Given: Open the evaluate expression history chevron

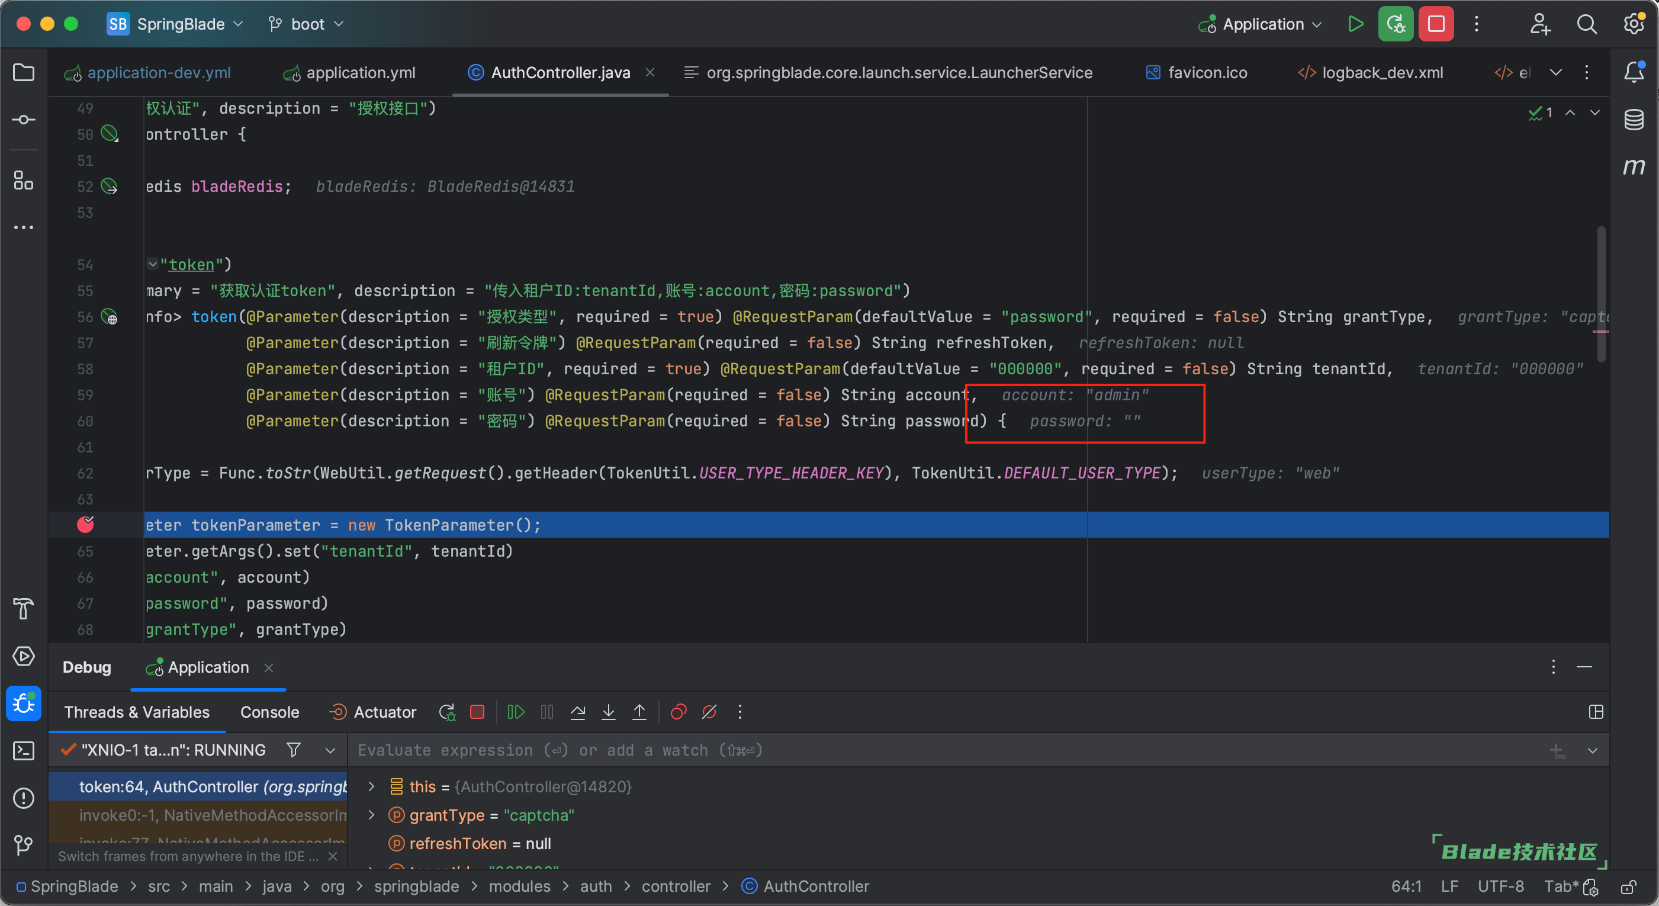Looking at the screenshot, I should [x=1593, y=751].
